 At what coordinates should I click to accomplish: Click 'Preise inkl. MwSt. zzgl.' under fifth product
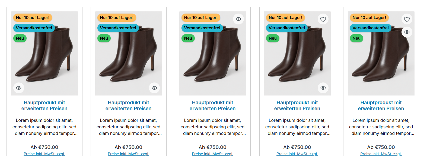381,154
